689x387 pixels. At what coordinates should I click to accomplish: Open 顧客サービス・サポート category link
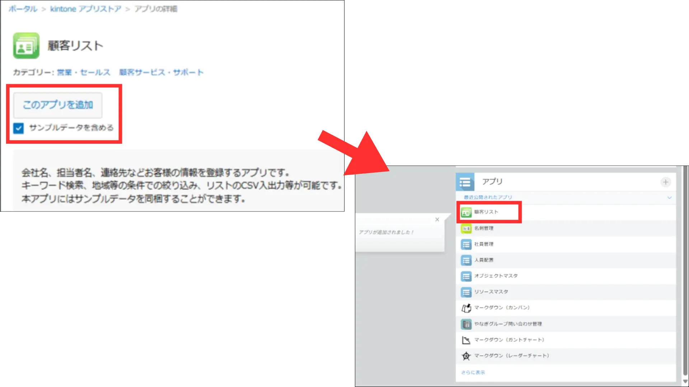pyautogui.click(x=161, y=72)
